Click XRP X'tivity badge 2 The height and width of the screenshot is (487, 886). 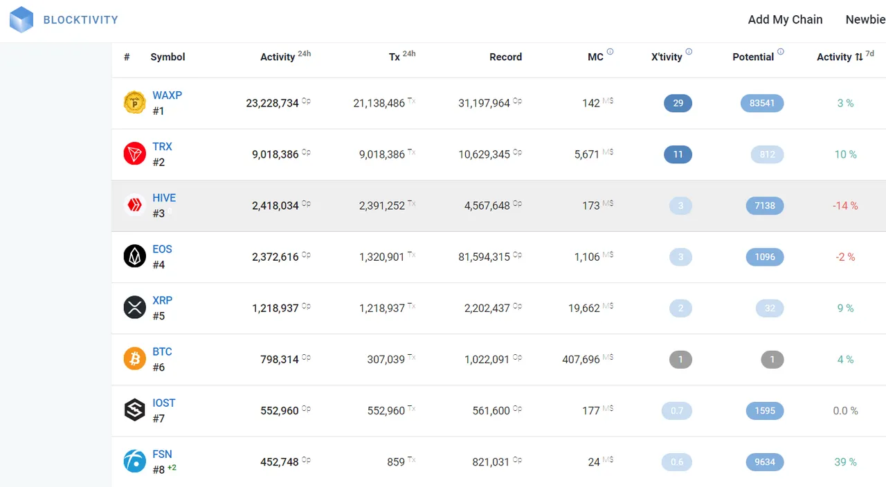click(x=680, y=308)
